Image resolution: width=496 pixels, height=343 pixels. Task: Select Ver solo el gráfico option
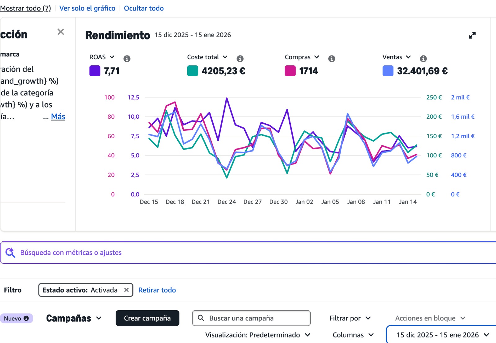click(x=87, y=8)
